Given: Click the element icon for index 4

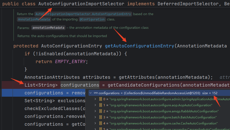Looking at the screenshot, I should tap(100, 123).
